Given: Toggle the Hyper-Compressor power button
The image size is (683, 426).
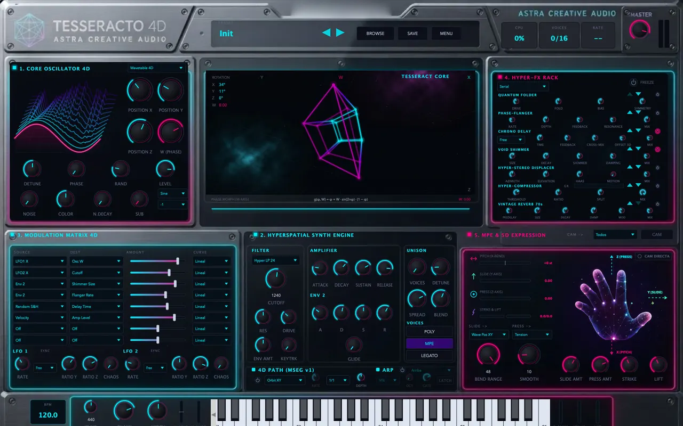Looking at the screenshot, I should point(657,186).
